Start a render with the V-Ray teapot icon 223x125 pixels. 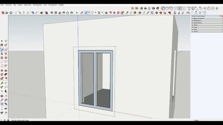coord(167,8)
